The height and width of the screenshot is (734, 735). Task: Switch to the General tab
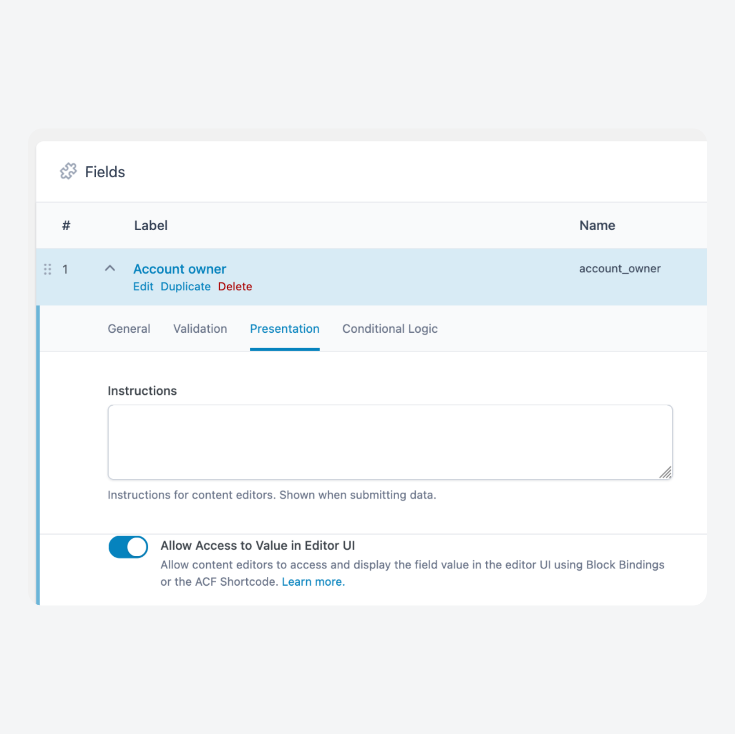tap(129, 329)
